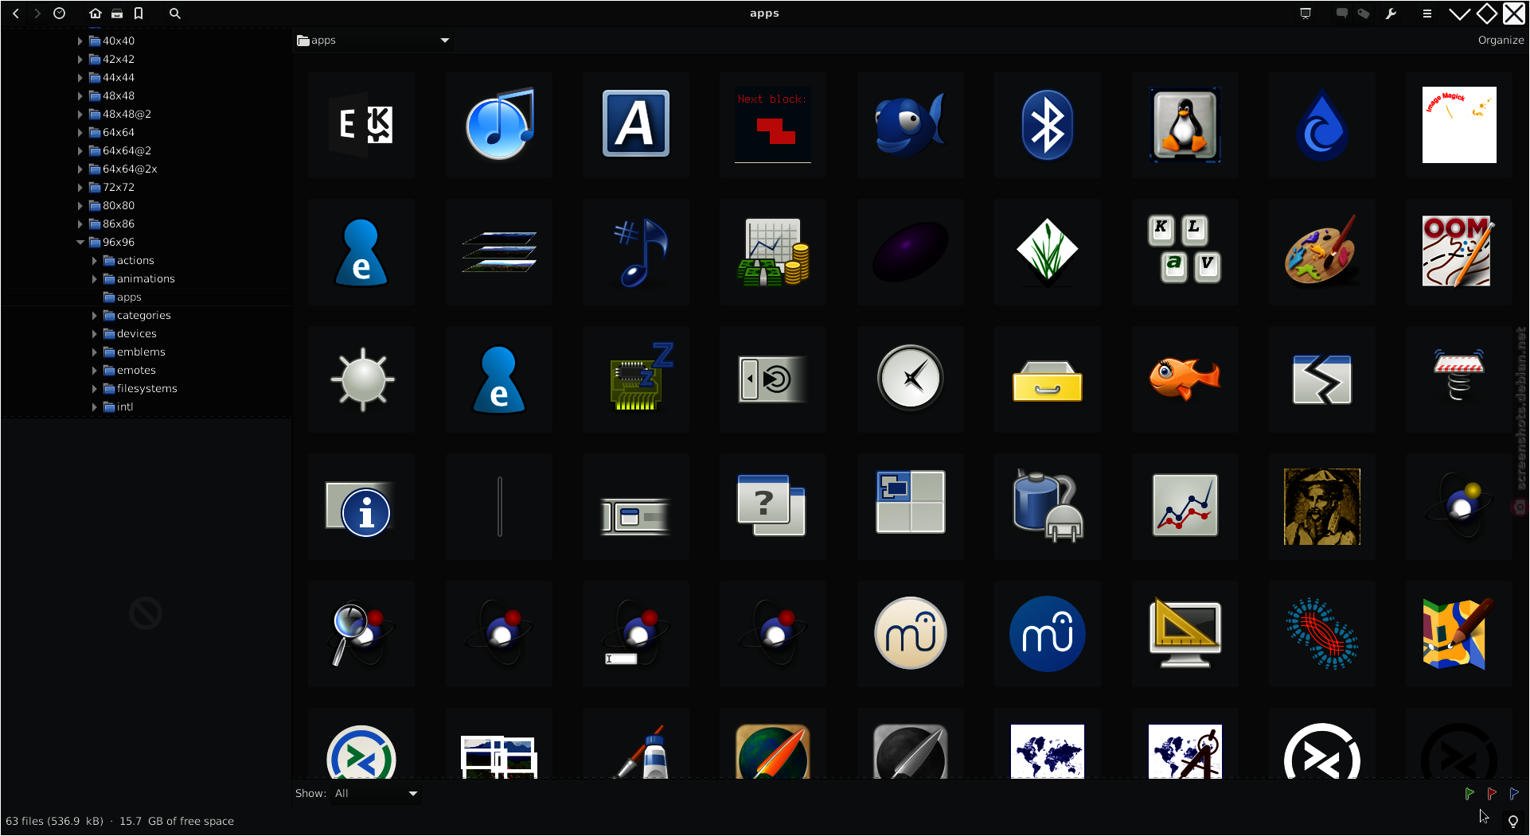Open the apps path dropdown

point(373,41)
